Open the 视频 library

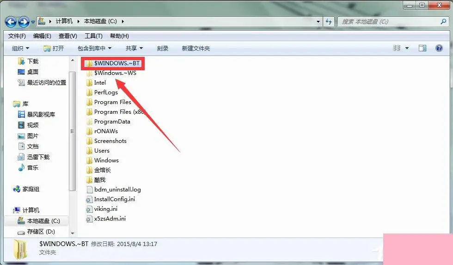pyautogui.click(x=28, y=125)
